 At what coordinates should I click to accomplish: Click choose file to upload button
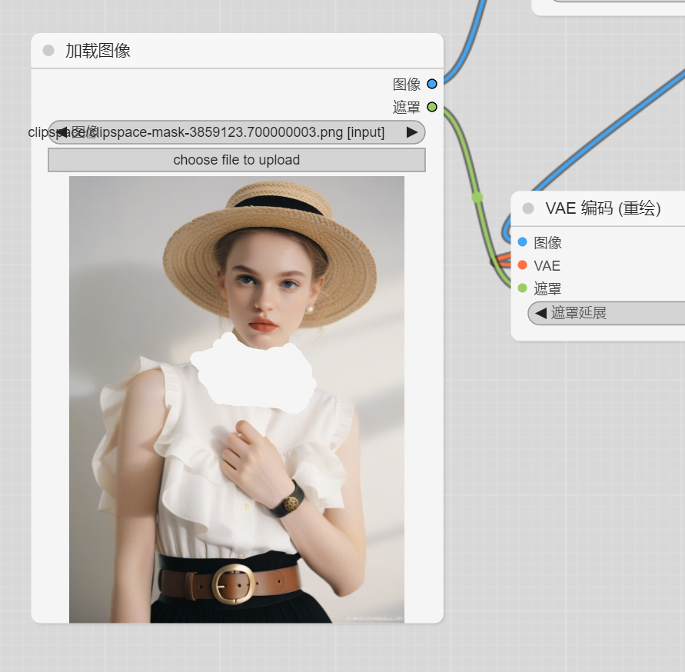pyautogui.click(x=236, y=160)
